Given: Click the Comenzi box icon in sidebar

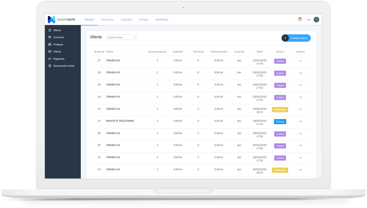Looking at the screenshot, I should pos(50,37).
